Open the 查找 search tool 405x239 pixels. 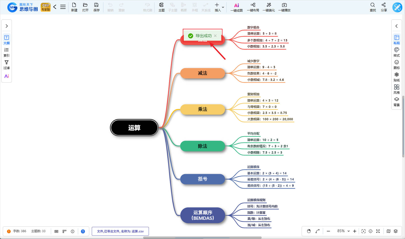(373, 7)
